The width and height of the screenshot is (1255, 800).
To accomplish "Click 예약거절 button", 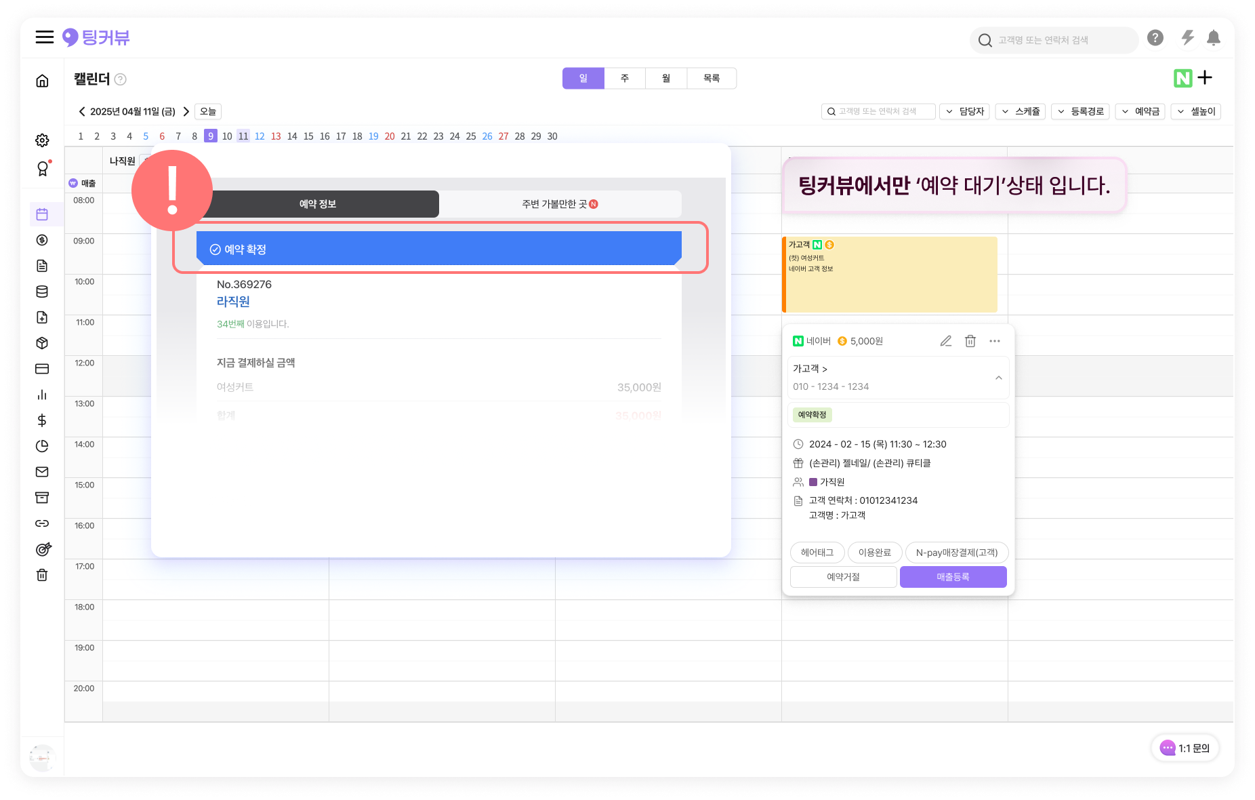I will [x=844, y=577].
